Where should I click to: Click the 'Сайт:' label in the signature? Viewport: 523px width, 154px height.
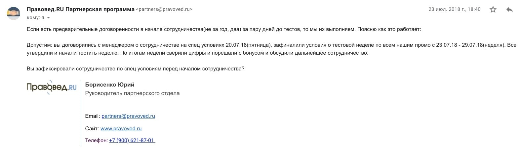click(x=92, y=129)
